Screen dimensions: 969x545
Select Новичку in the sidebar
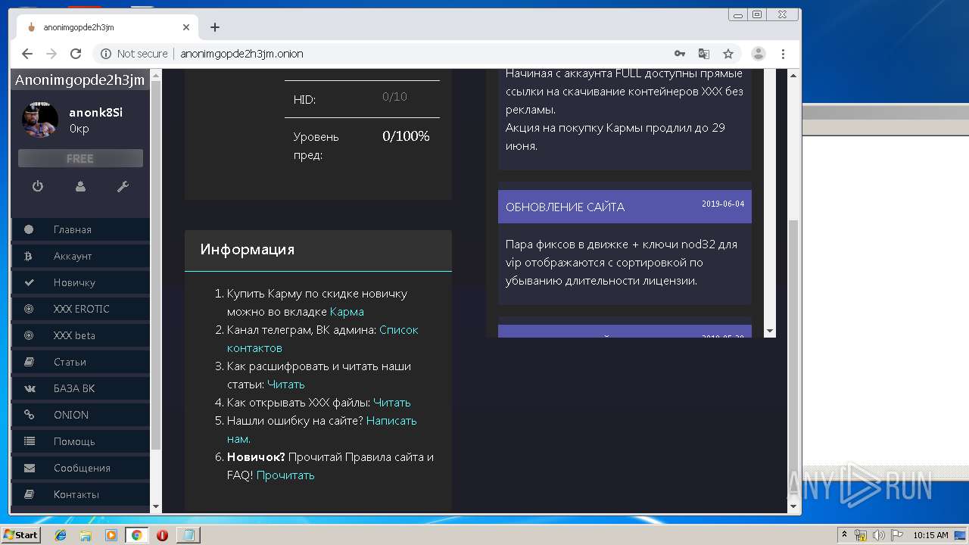[x=80, y=282]
